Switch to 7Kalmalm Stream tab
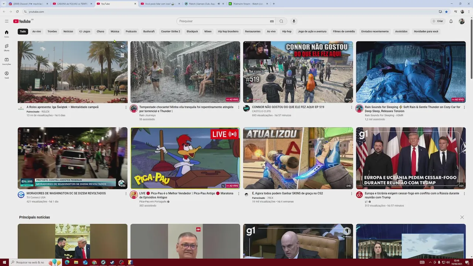The height and width of the screenshot is (266, 473). tap(248, 4)
